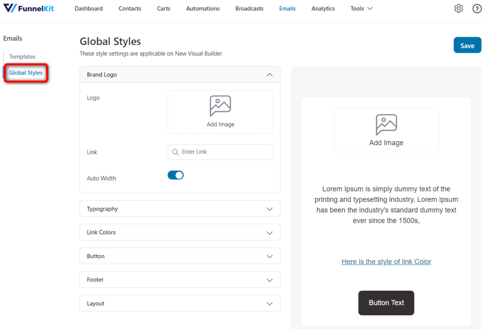Save the global styles
485x329 pixels.
(467, 45)
